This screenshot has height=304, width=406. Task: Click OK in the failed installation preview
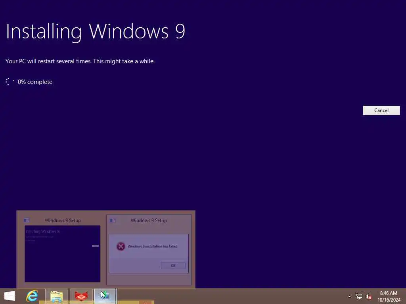173,266
